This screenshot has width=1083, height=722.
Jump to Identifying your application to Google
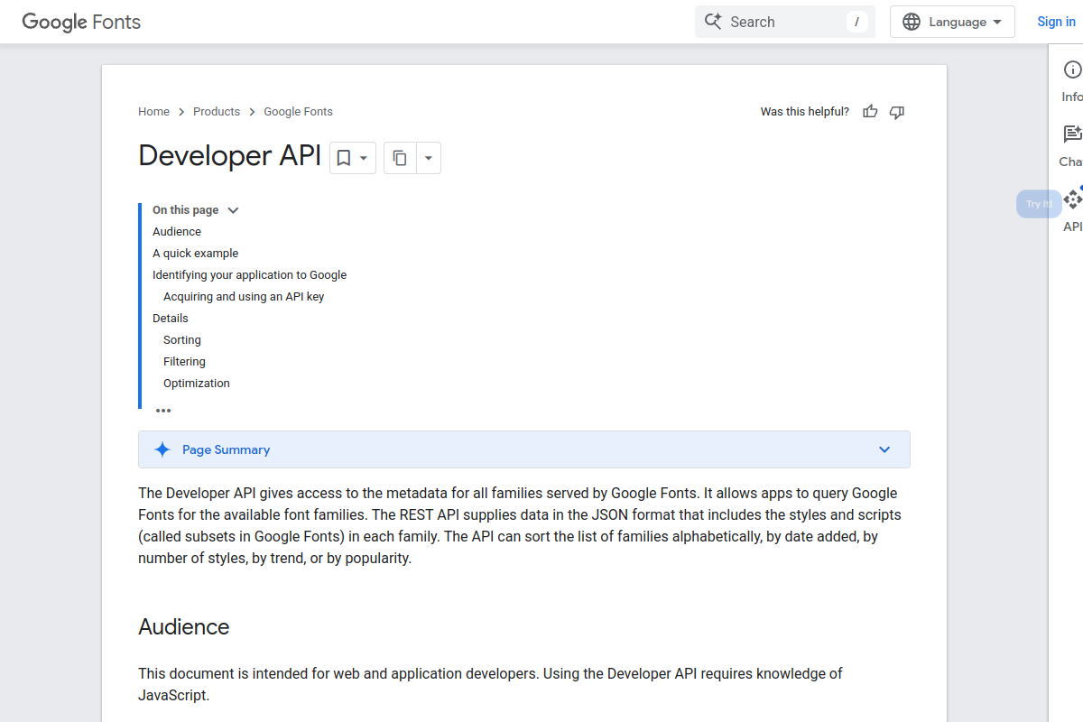point(250,275)
